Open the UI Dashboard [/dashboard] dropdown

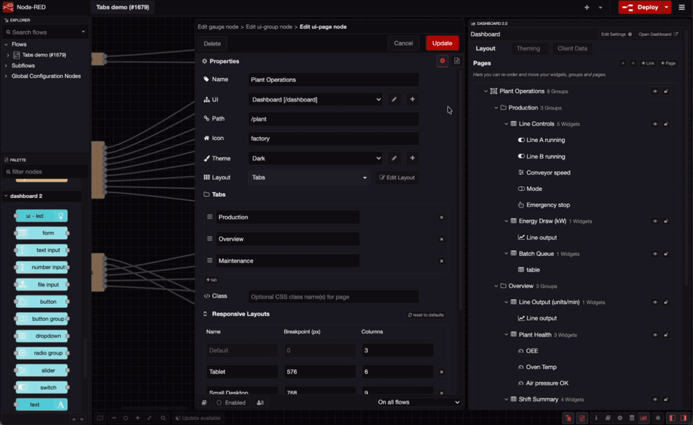pyautogui.click(x=316, y=99)
